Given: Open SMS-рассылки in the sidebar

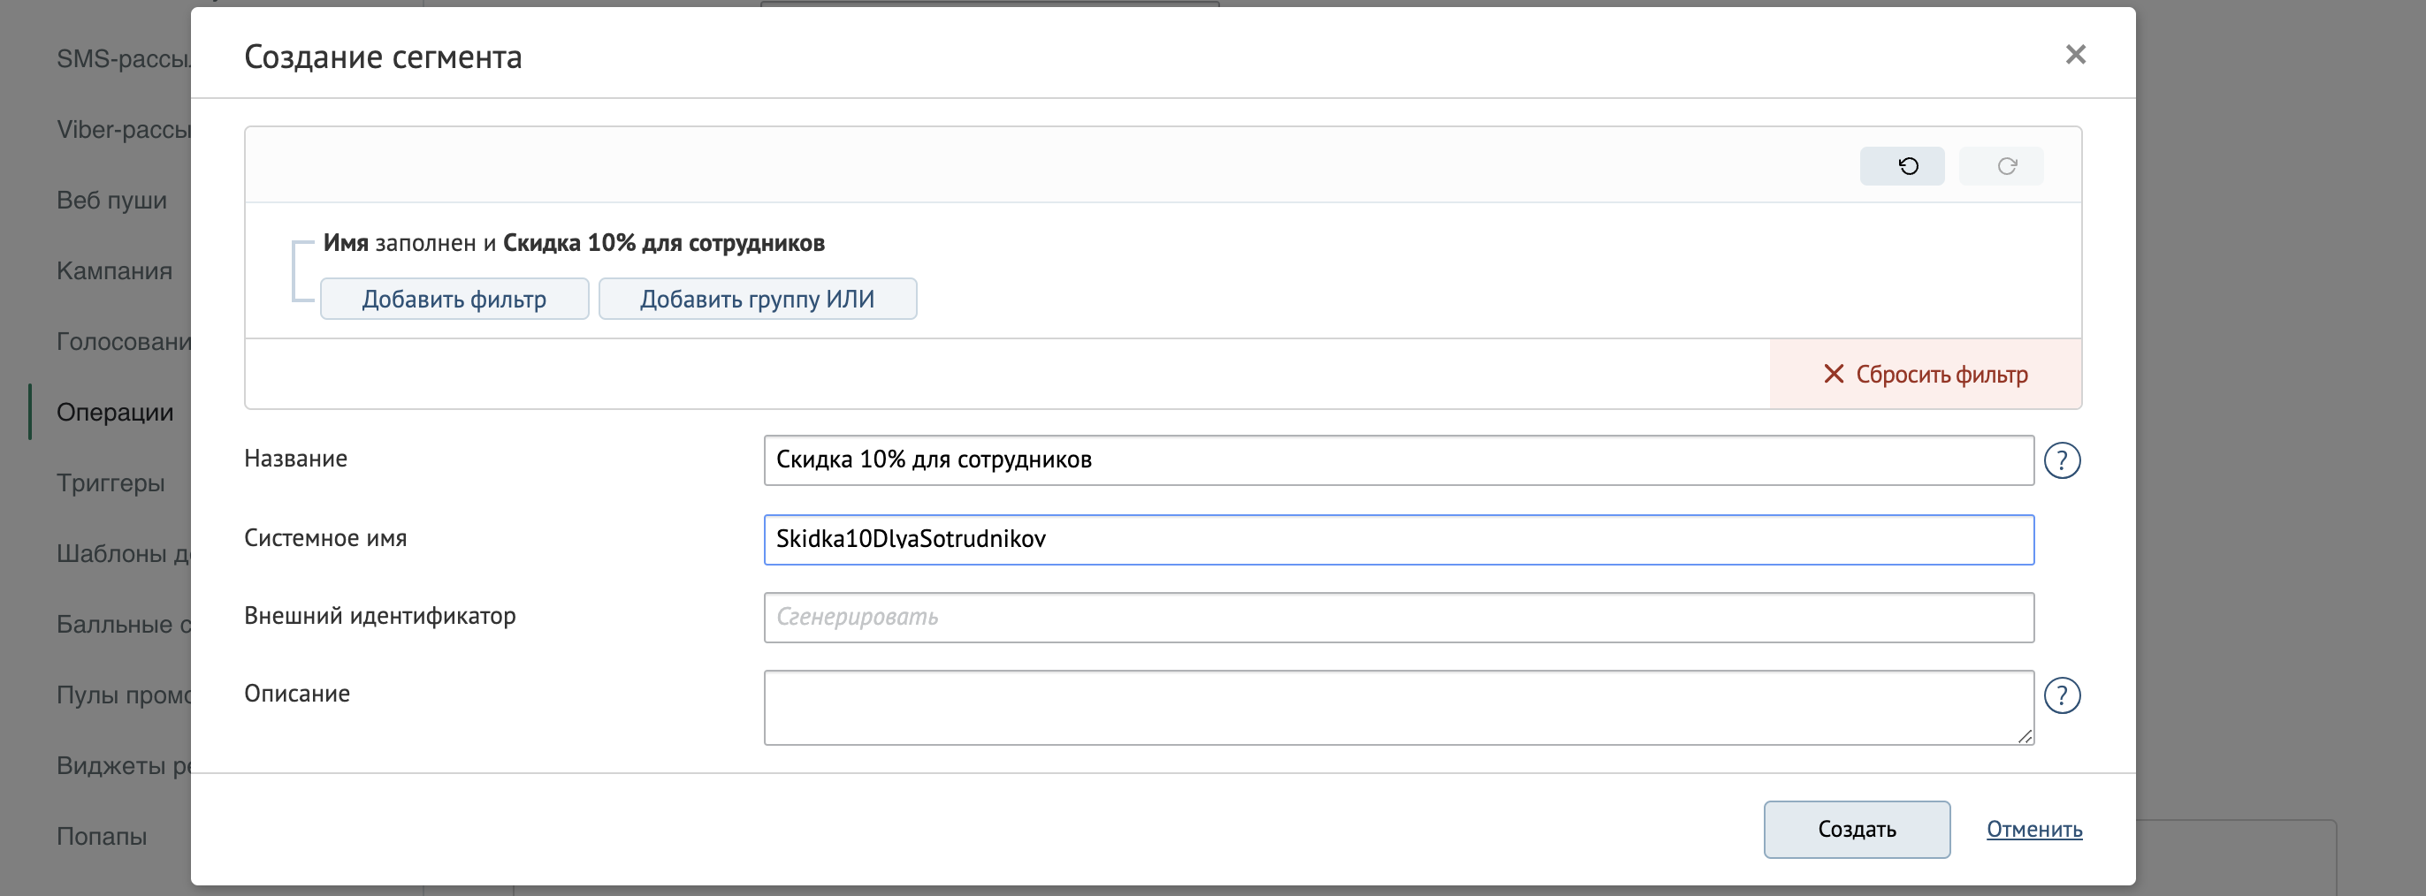Looking at the screenshot, I should click(124, 58).
